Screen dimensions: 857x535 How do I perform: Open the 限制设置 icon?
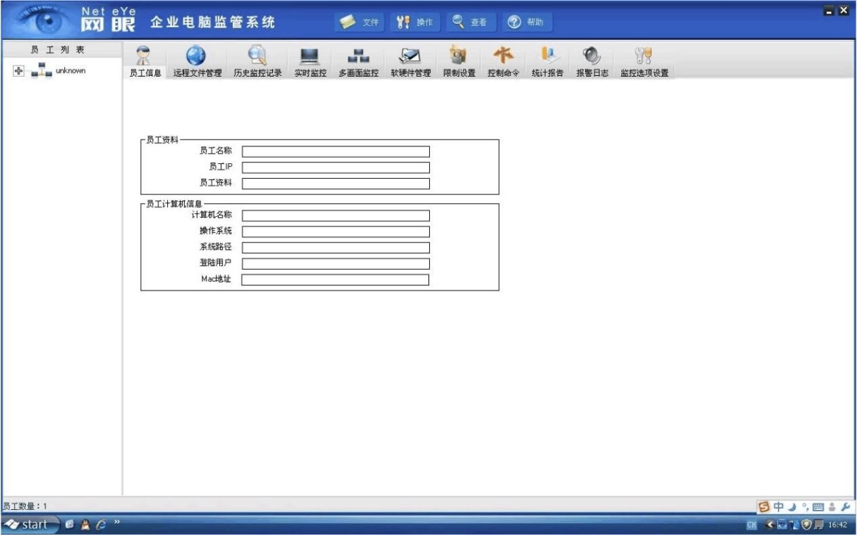pyautogui.click(x=459, y=56)
